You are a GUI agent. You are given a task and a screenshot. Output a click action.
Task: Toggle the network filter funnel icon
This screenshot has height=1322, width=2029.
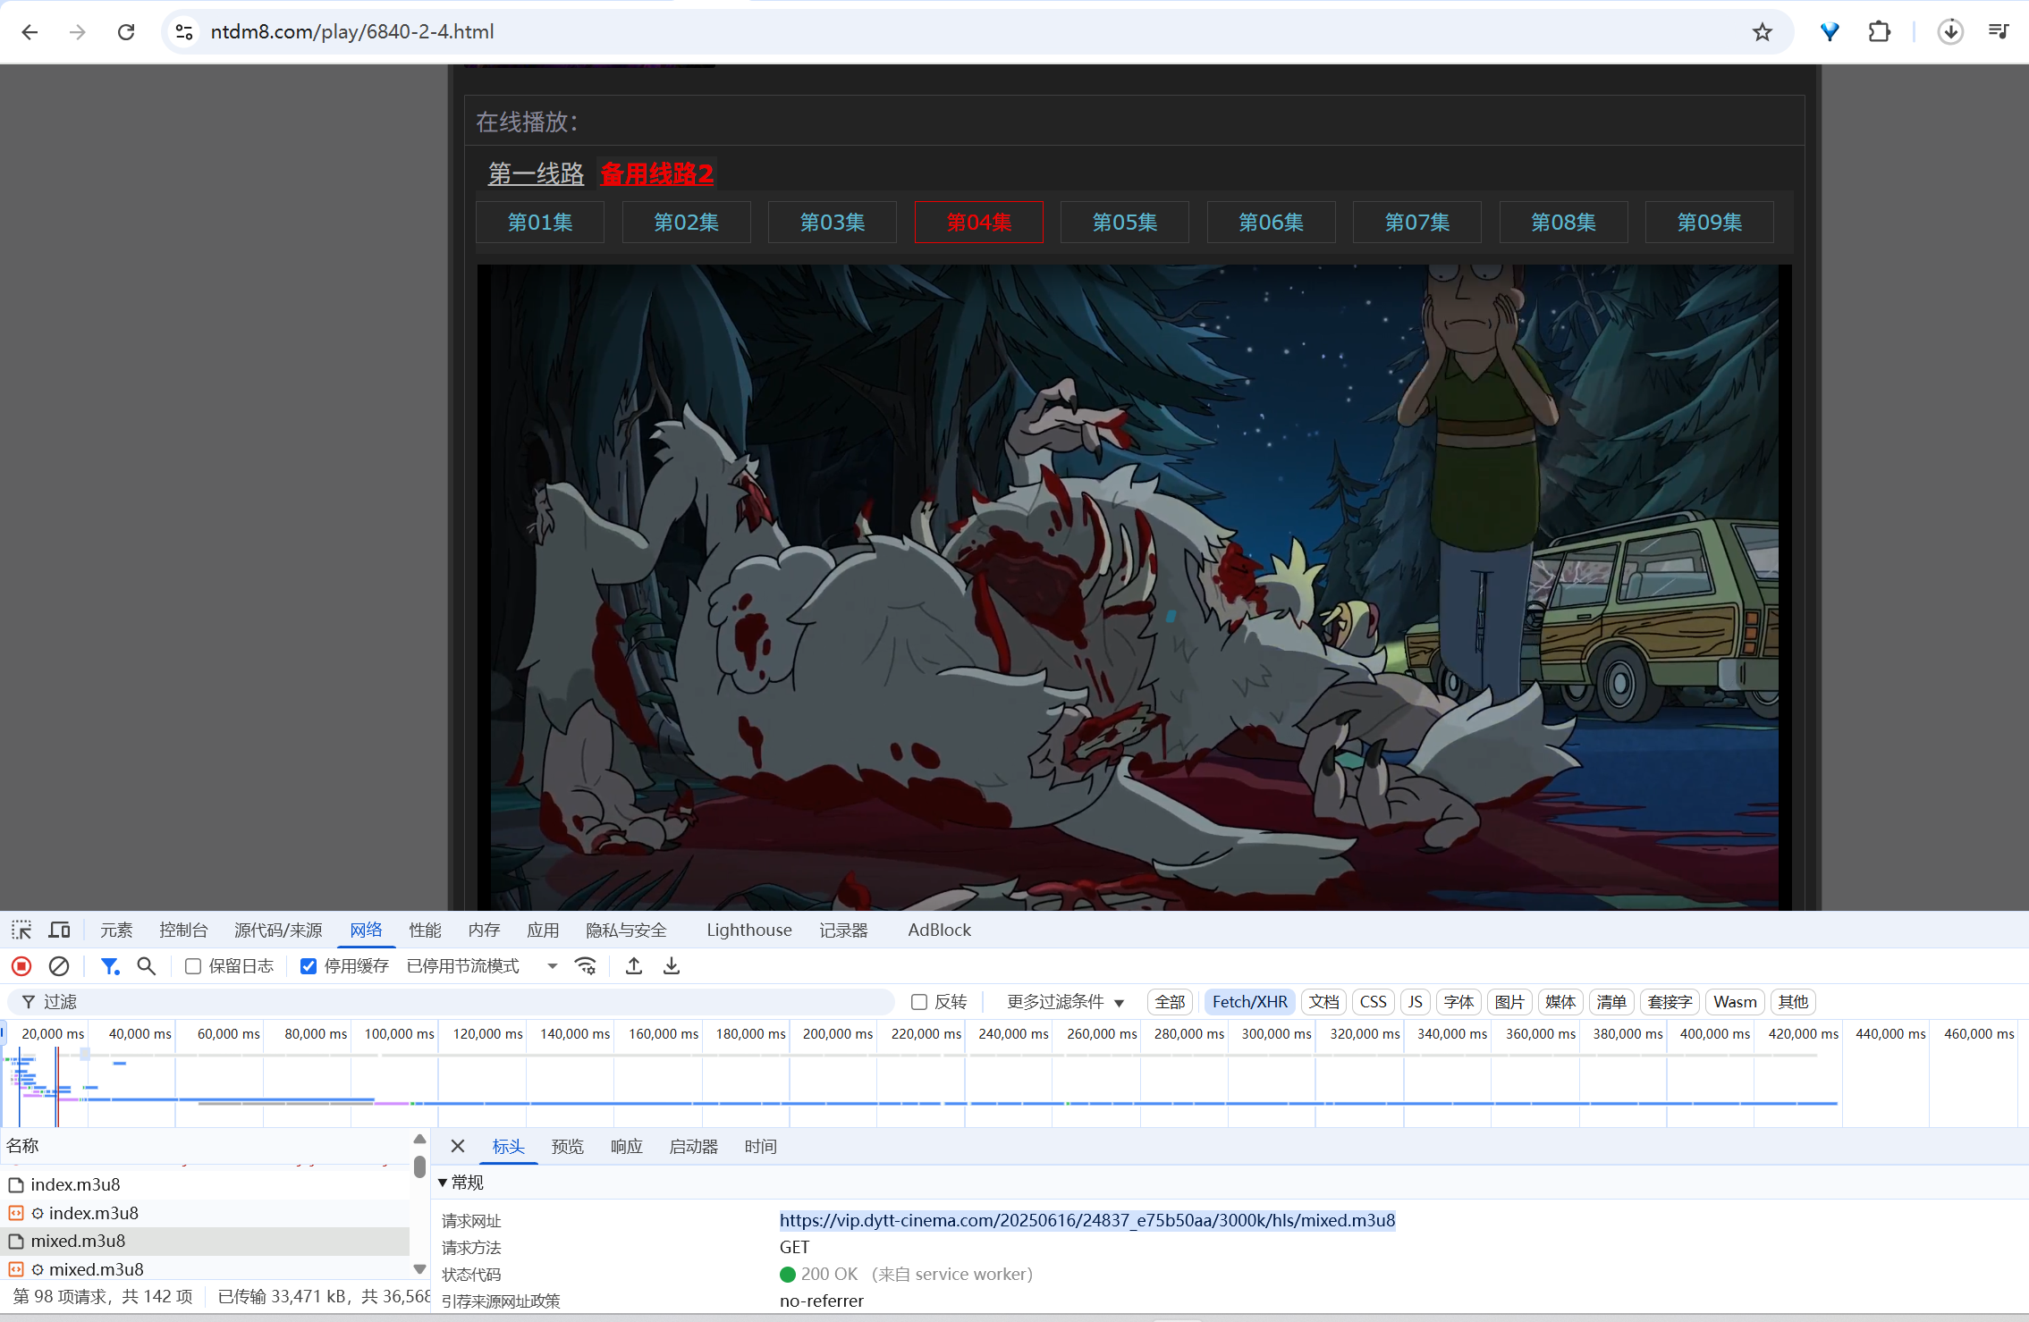pos(110,965)
